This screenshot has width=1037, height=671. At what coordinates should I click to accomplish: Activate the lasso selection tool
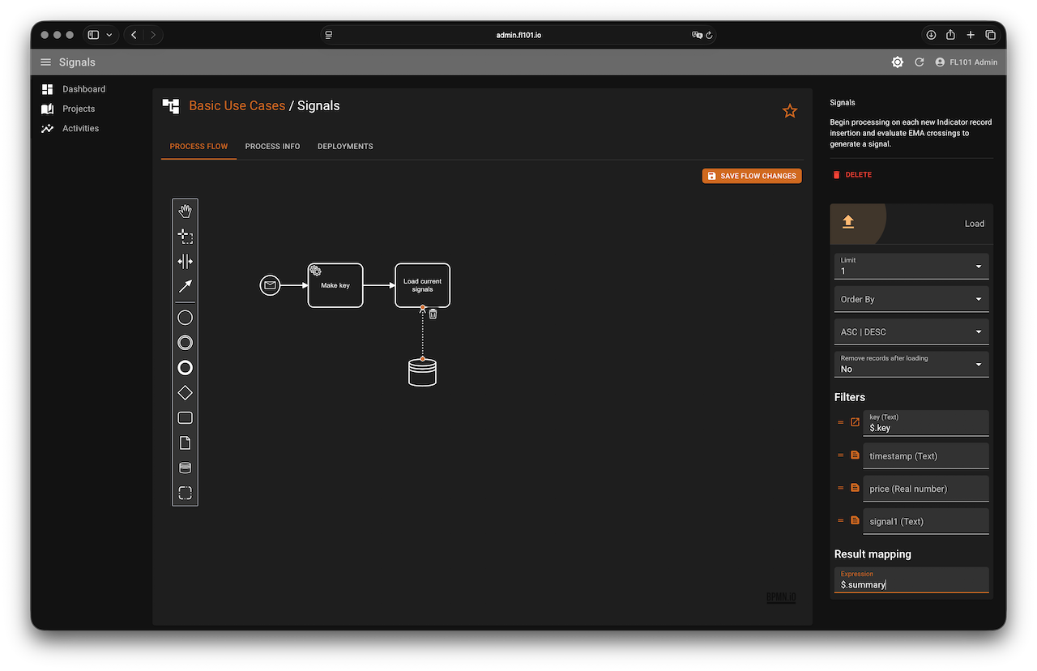[185, 237]
